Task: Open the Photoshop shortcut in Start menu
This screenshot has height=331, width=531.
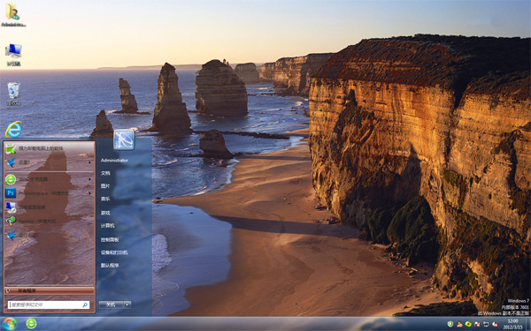Action: (50, 193)
